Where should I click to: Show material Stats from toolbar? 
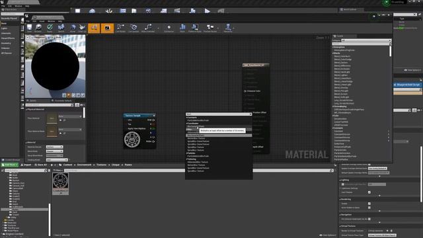182,28
